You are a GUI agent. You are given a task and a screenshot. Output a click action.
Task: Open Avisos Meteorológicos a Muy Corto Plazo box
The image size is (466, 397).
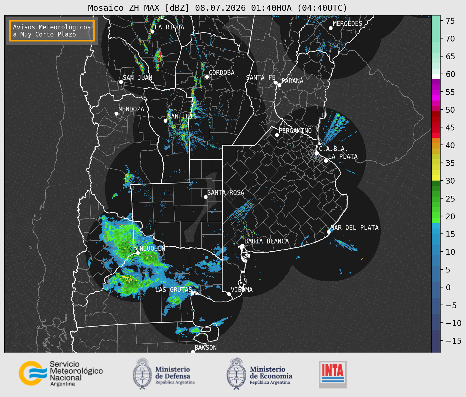[x=52, y=31]
